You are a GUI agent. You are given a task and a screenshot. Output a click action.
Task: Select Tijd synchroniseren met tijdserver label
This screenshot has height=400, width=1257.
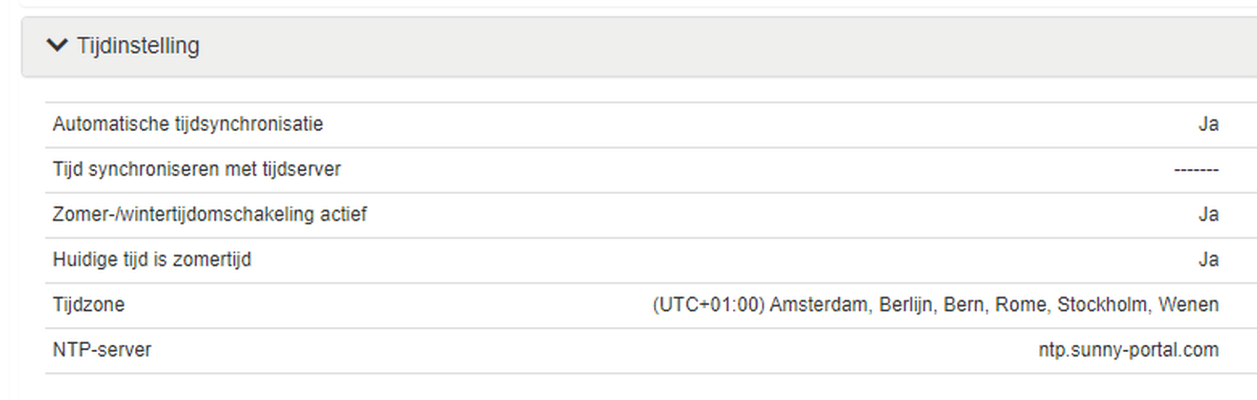(x=196, y=169)
